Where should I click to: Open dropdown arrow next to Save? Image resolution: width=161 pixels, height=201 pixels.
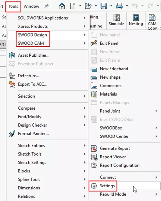pos(111,6)
